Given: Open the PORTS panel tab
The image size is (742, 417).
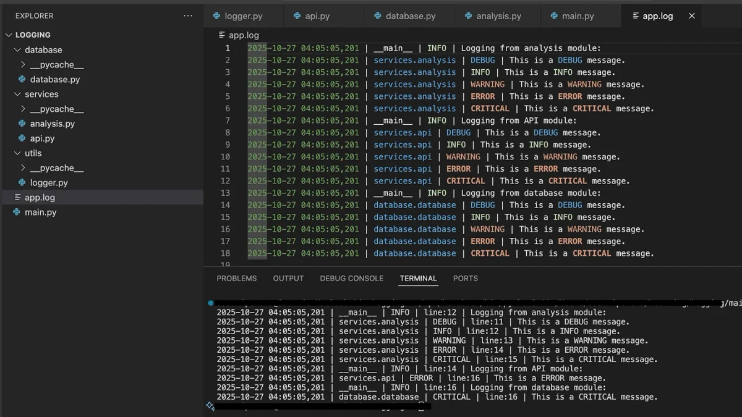Looking at the screenshot, I should 466,279.
